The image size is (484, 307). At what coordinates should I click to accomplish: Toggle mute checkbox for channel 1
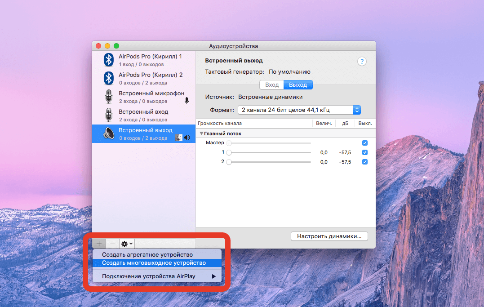(x=364, y=152)
